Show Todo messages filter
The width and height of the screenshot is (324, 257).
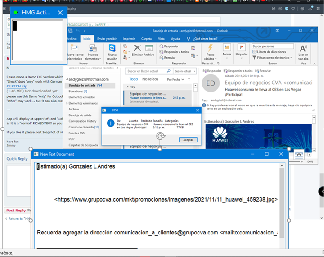(134, 79)
